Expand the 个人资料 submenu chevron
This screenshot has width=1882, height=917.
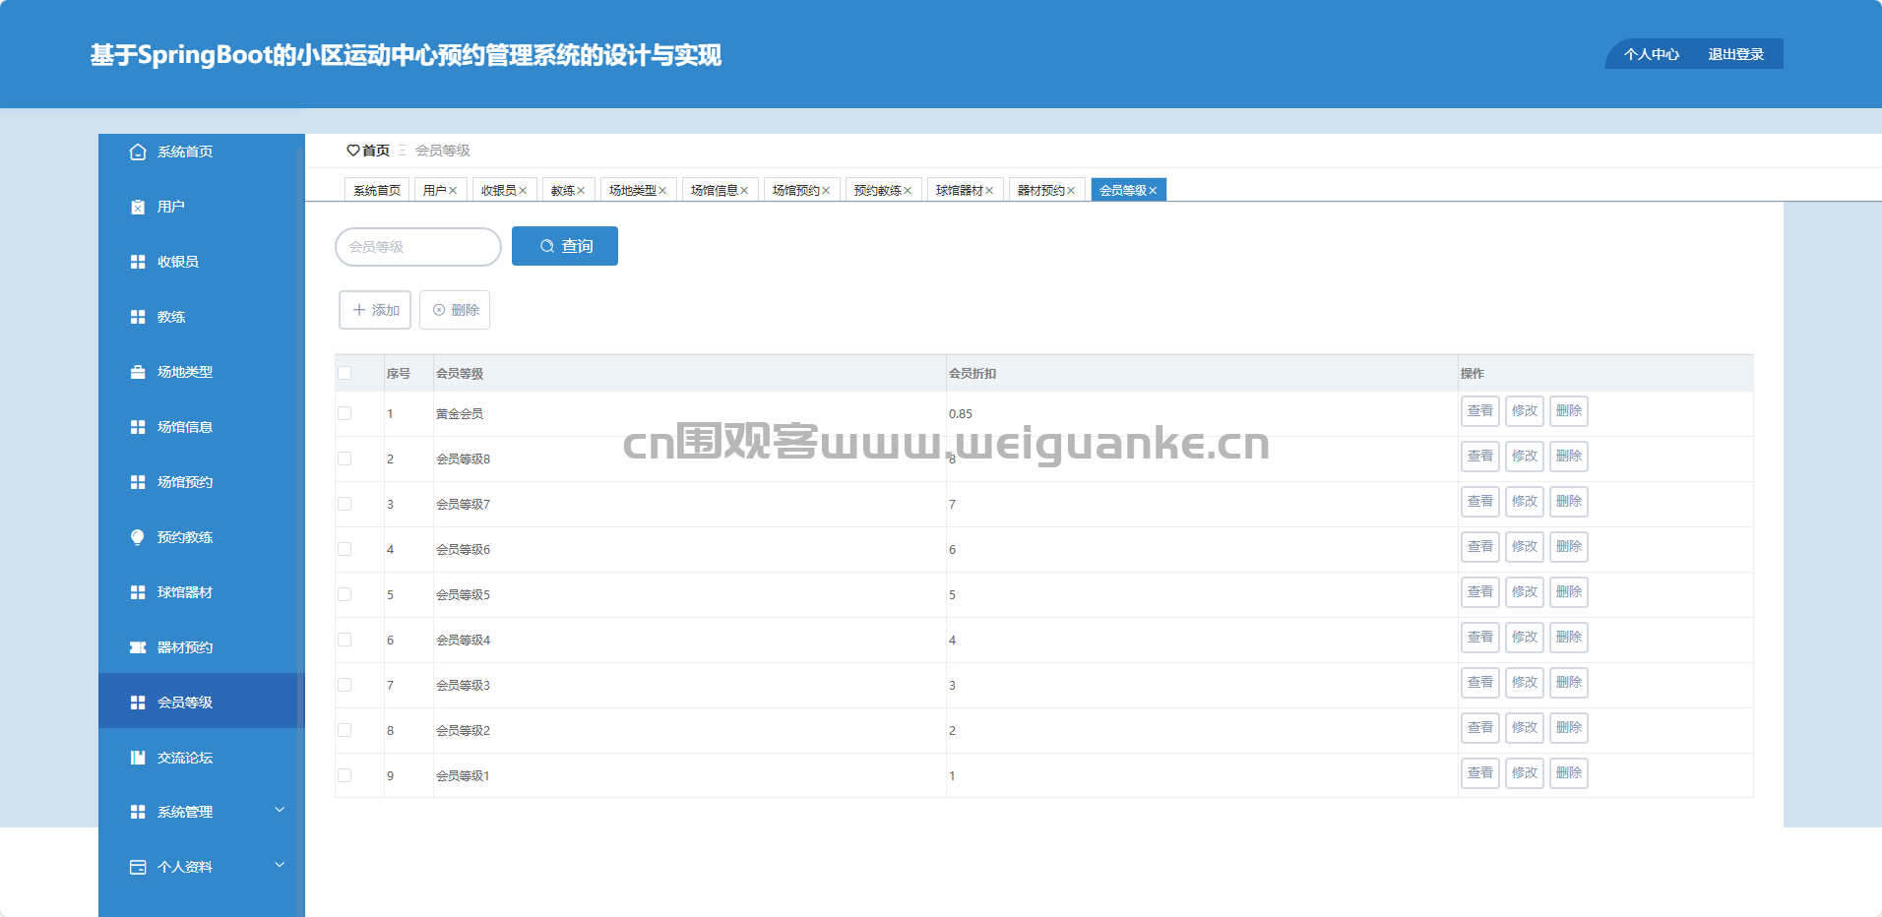point(280,865)
